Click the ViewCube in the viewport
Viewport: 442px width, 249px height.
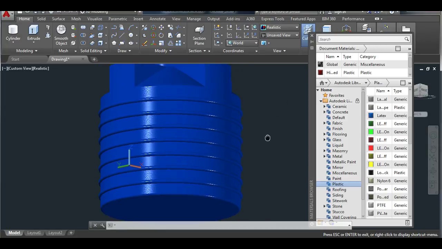(421, 91)
